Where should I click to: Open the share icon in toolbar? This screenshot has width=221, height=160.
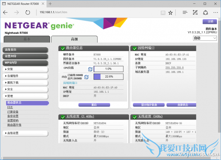point(206,13)
